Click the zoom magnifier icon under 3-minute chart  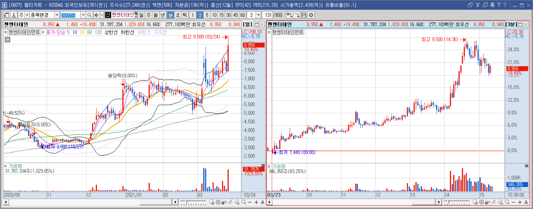coord(507,202)
